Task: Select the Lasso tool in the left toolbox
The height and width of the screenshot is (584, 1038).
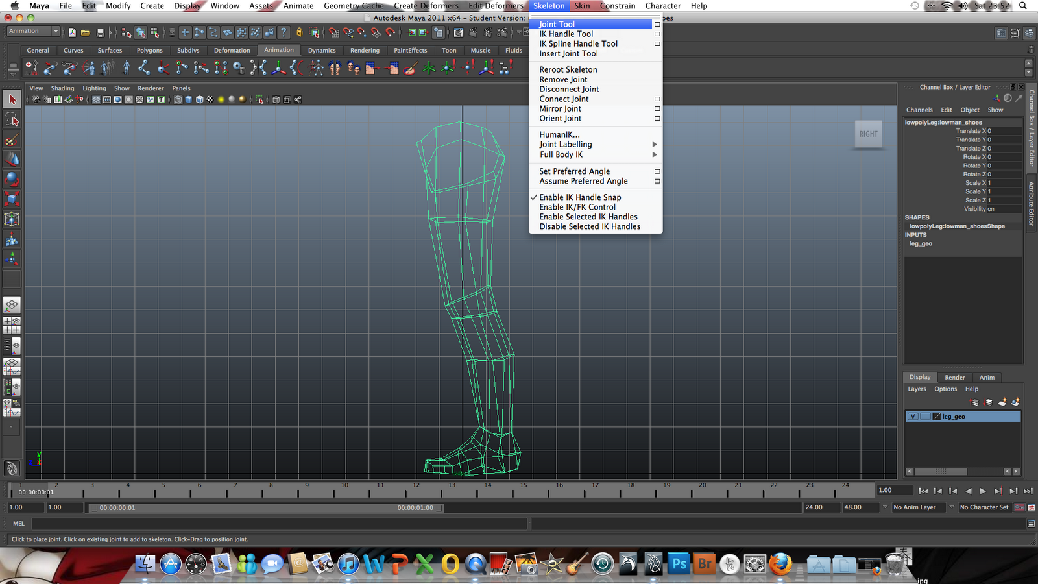Action: (12, 120)
